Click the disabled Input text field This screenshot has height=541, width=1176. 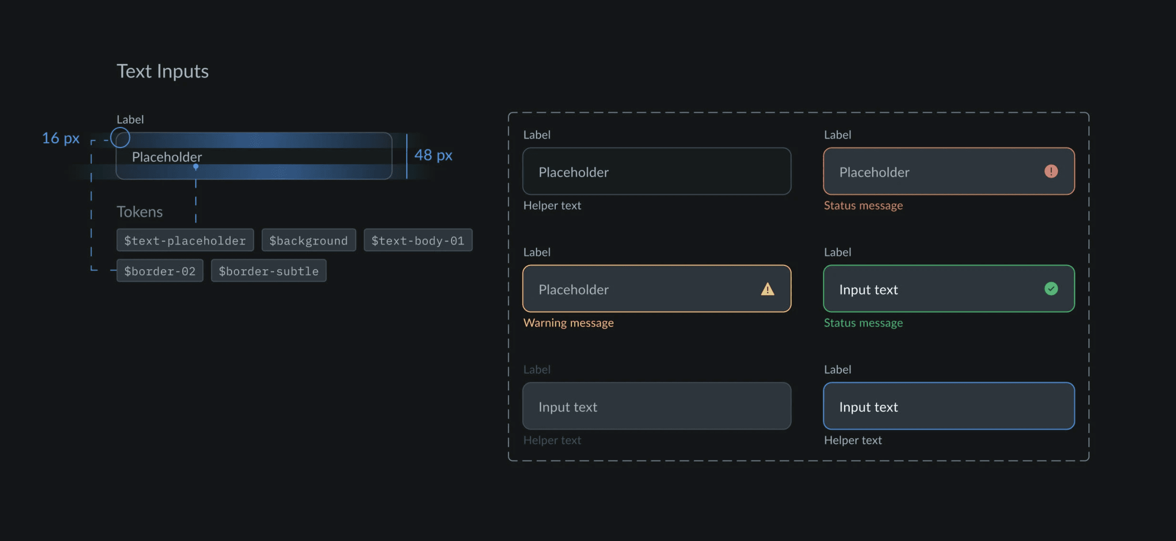656,406
